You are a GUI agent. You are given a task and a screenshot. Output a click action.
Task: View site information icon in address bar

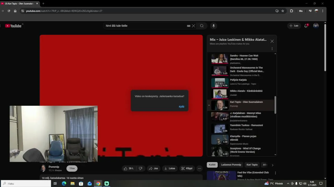click(22, 11)
